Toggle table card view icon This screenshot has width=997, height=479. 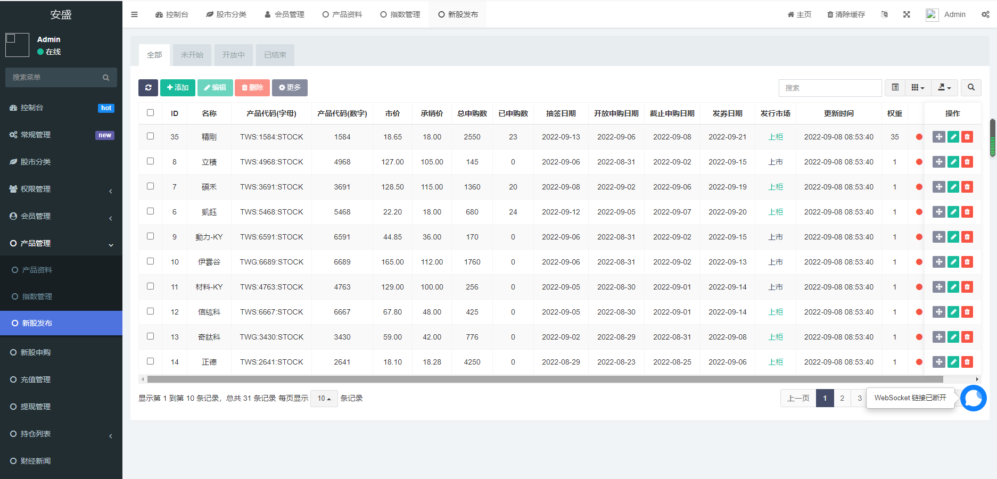[895, 88]
